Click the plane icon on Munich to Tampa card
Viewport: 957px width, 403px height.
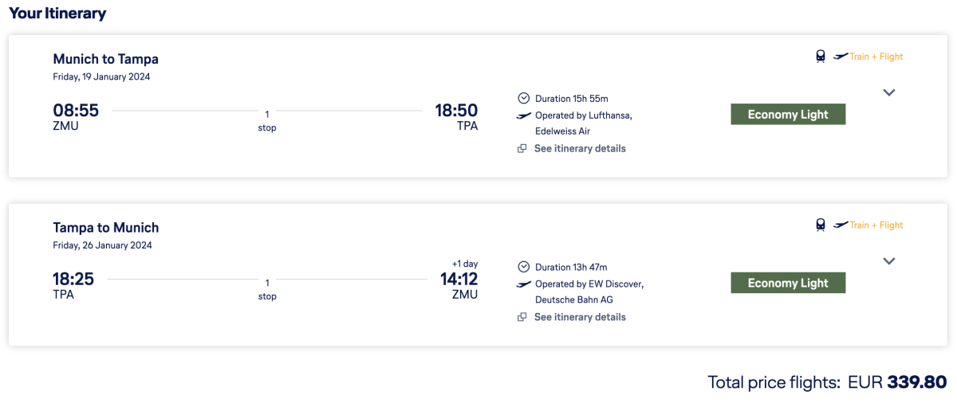click(841, 57)
